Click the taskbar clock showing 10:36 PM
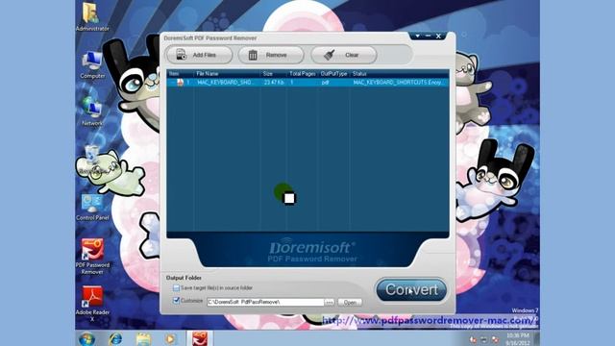Screen dimensions: 615x346 click(x=518, y=339)
